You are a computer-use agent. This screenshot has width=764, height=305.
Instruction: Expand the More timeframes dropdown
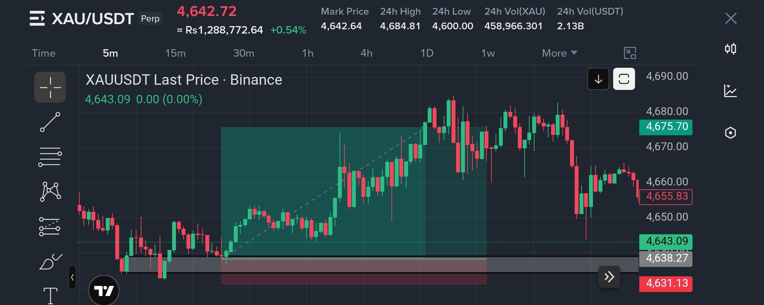click(x=560, y=53)
